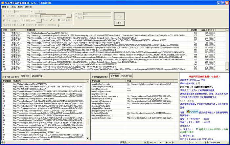Click the 来源URL column header
The height and width of the screenshot is (145, 230).
(48, 81)
